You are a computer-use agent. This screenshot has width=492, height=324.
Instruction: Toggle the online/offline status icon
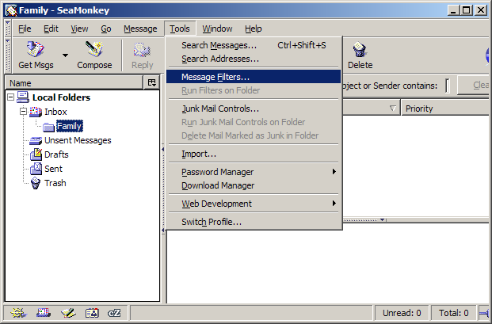click(484, 313)
